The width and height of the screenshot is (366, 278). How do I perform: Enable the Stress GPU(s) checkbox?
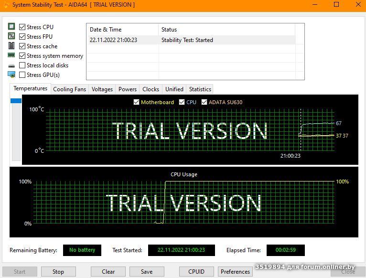[22, 75]
